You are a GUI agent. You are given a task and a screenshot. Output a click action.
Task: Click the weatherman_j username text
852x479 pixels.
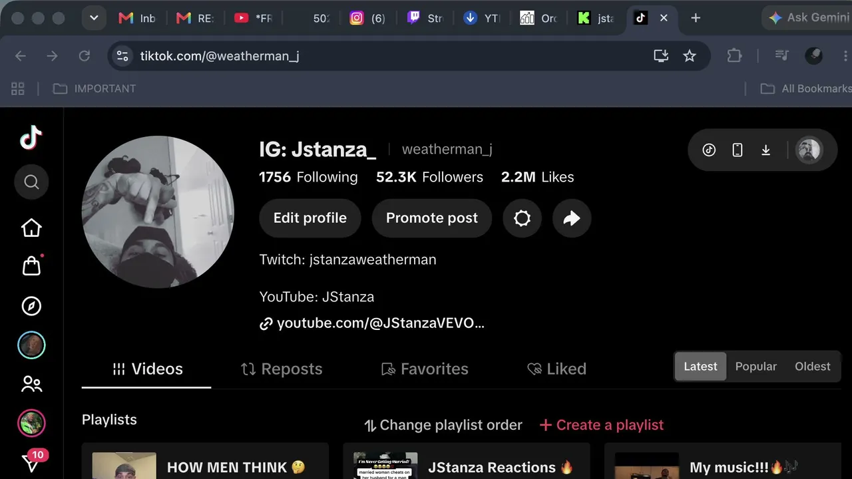(x=447, y=150)
